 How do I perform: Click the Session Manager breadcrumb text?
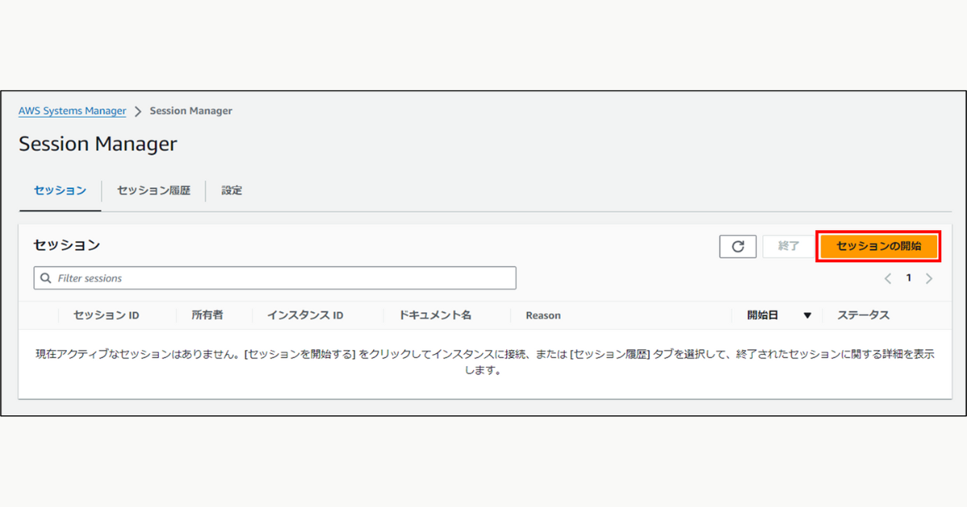pyautogui.click(x=191, y=110)
